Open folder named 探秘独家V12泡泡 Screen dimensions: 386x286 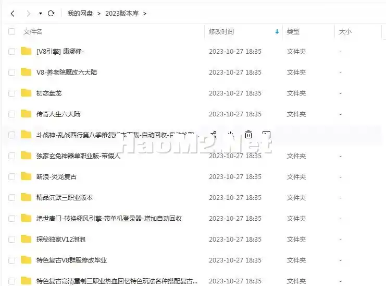pos(61,239)
